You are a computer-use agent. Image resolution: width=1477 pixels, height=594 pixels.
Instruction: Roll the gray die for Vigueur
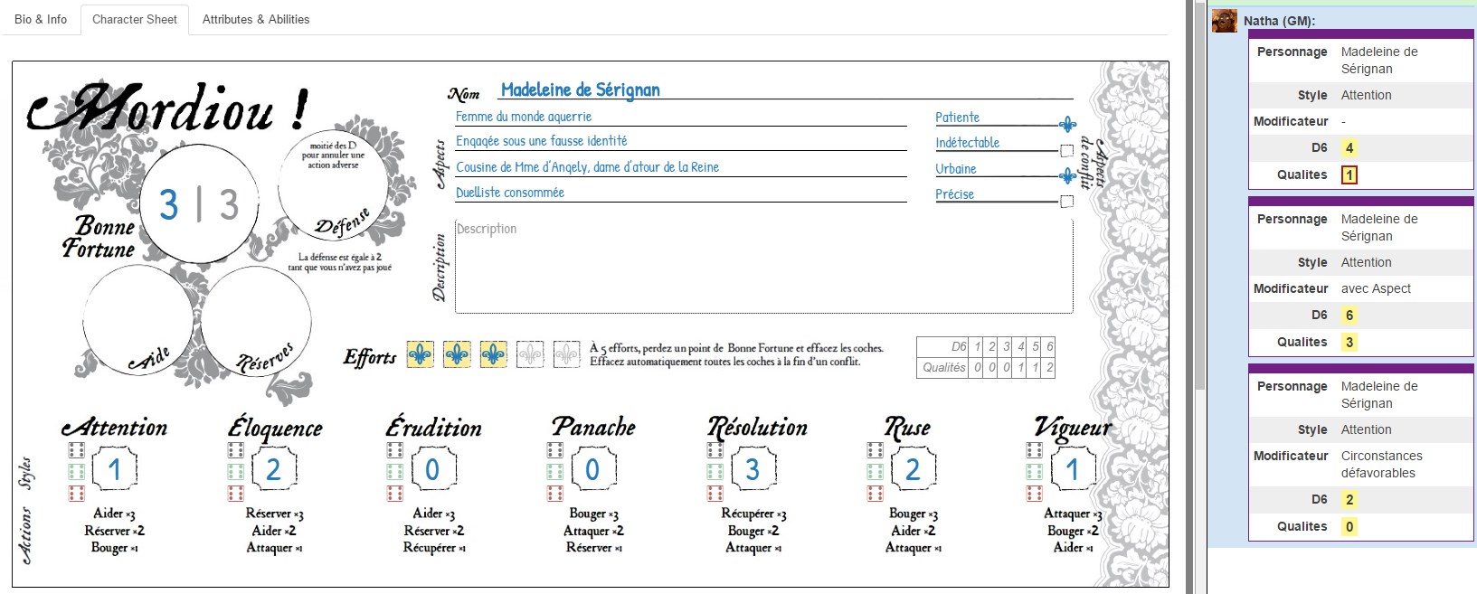[x=1034, y=450]
